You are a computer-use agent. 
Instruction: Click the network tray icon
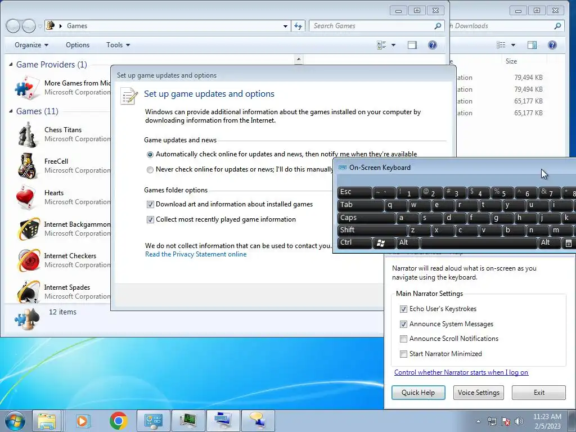point(492,421)
